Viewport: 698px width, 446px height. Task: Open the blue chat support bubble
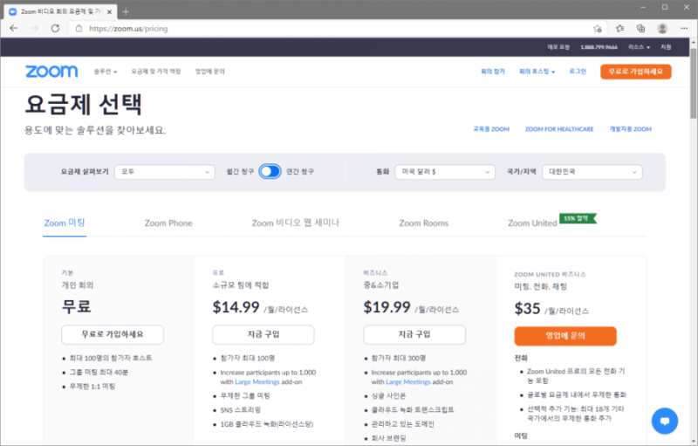[x=665, y=421]
